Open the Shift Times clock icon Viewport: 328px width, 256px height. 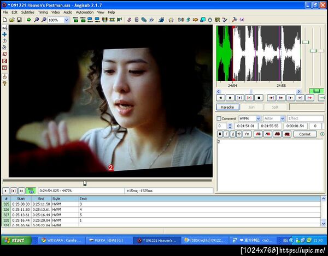(x=210, y=20)
